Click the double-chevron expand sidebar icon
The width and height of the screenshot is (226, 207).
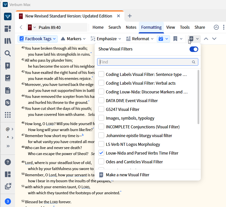pos(8,146)
